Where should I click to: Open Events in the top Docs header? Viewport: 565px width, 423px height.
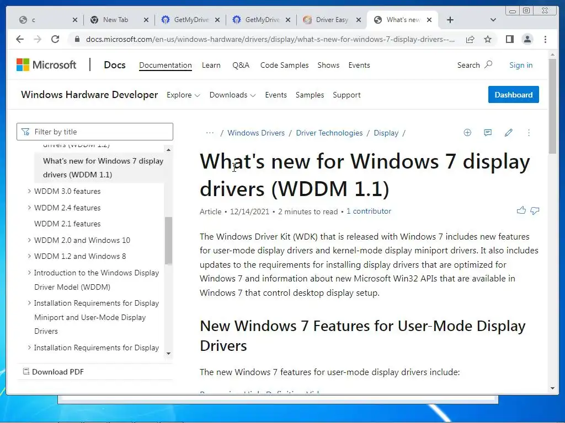pyautogui.click(x=359, y=65)
